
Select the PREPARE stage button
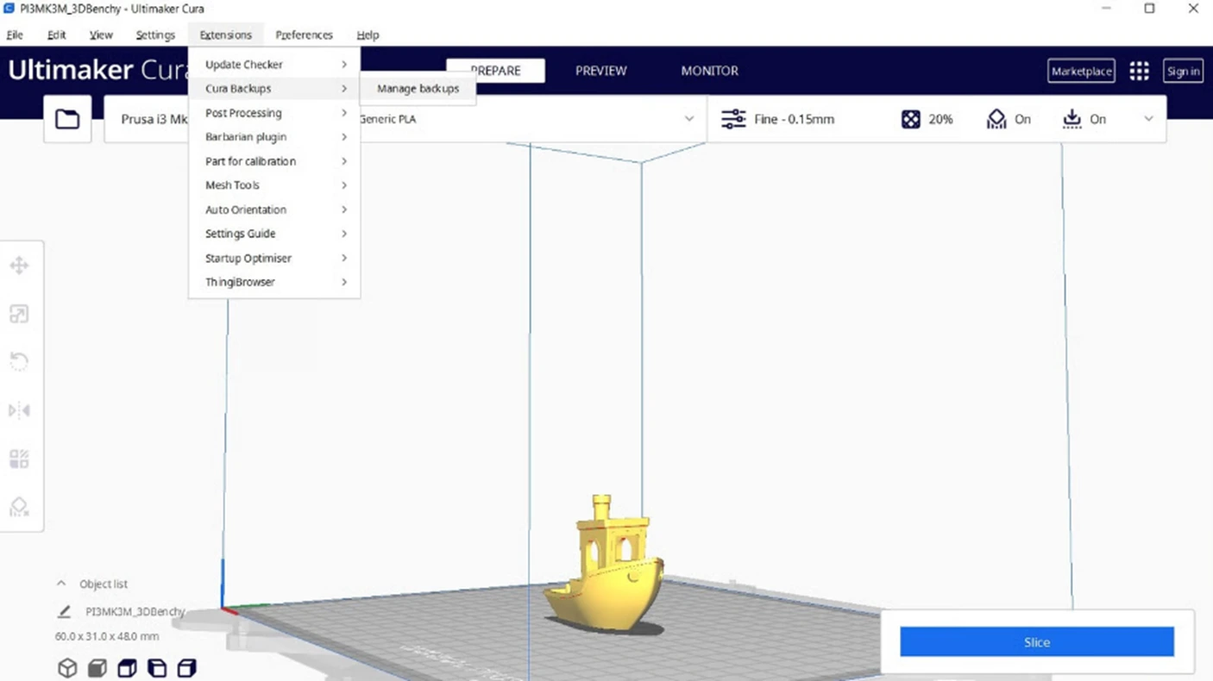click(495, 71)
